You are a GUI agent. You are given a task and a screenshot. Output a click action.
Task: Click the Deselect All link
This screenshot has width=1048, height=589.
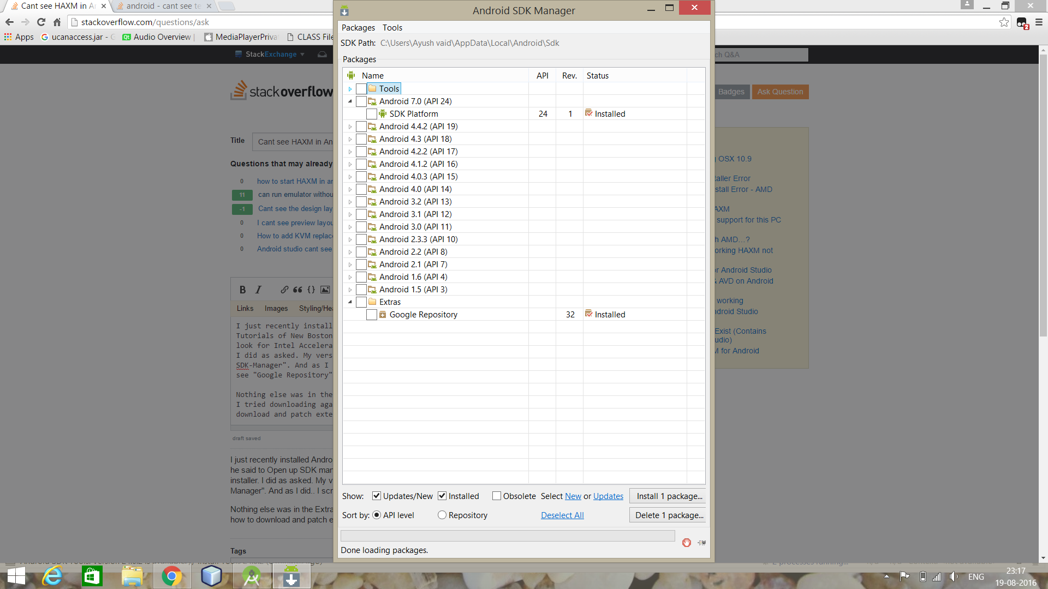[x=562, y=515]
